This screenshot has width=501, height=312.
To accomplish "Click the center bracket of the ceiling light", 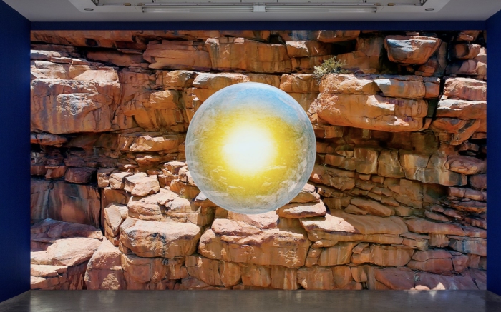I will click(x=258, y=9).
